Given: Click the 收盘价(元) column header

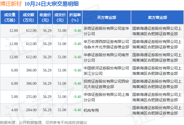Looking at the screenshot, I should tap(45, 17).
